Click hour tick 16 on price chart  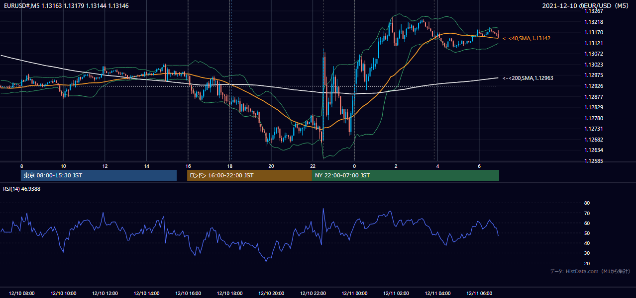(188, 166)
